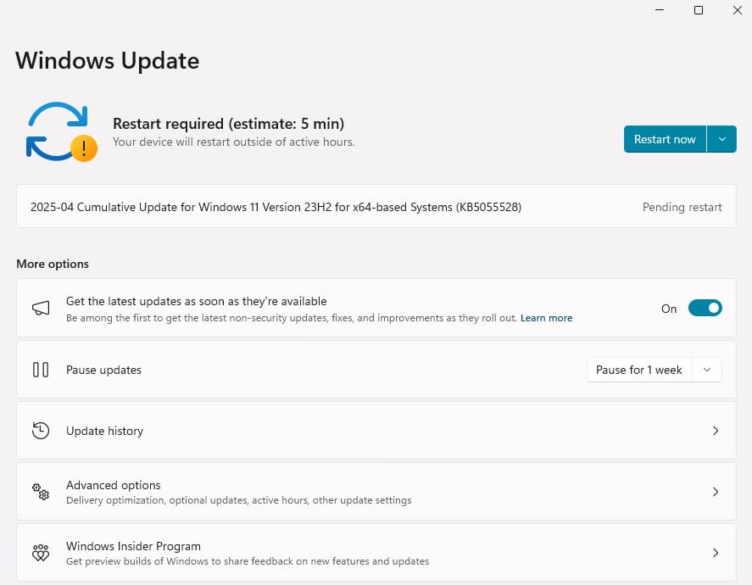This screenshot has width=752, height=585.
Task: Click the Delivery optimization description text
Action: 239,500
